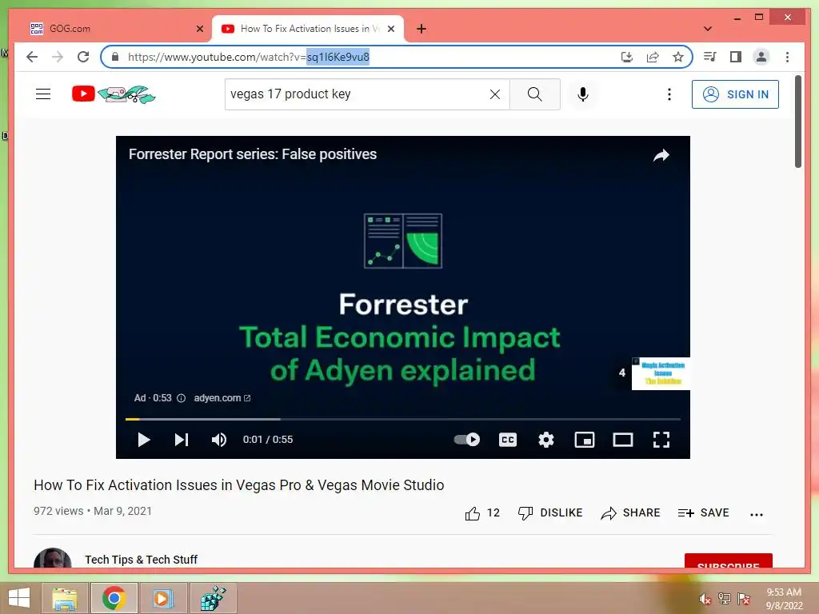819x614 pixels.
Task: Close the YouTube video tab
Action: (x=390, y=29)
